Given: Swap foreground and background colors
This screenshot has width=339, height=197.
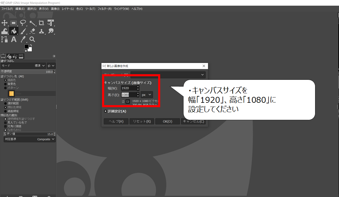Looking at the screenshot, I should pyautogui.click(x=31, y=45).
